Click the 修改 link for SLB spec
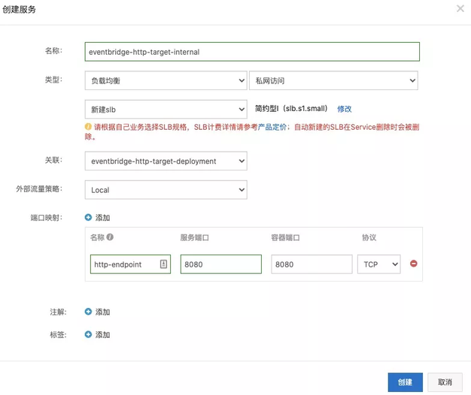This screenshot has height=395, width=471. [345, 109]
